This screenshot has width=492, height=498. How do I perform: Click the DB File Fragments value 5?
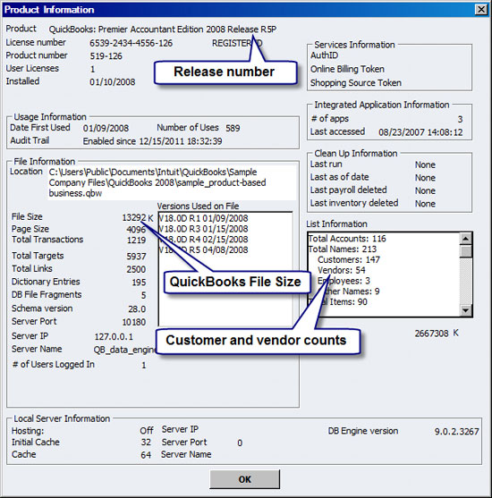coord(143,295)
